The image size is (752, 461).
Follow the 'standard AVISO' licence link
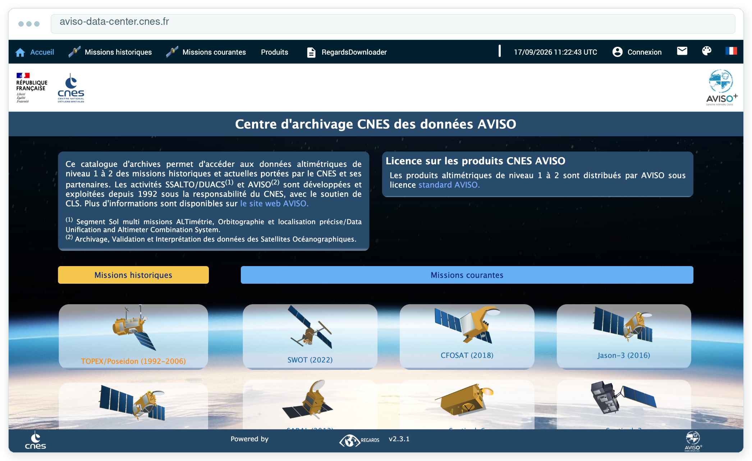pyautogui.click(x=449, y=185)
